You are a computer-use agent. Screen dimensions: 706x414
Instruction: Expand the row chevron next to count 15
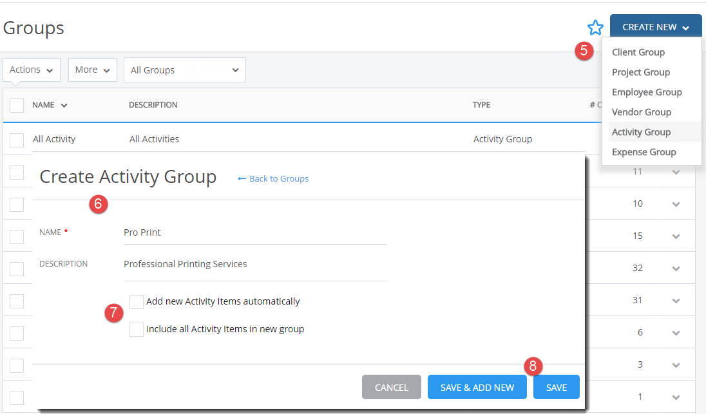coord(676,236)
